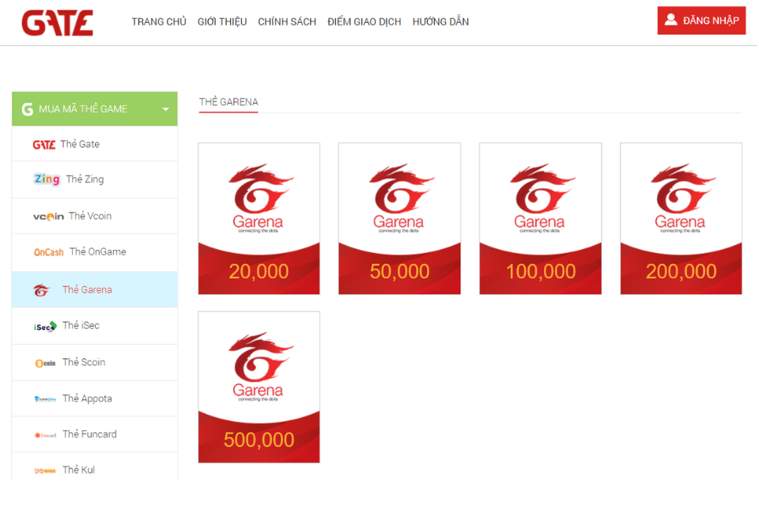Choose the 200,000 Garena card
Image resolution: width=759 pixels, height=506 pixels.
click(681, 218)
